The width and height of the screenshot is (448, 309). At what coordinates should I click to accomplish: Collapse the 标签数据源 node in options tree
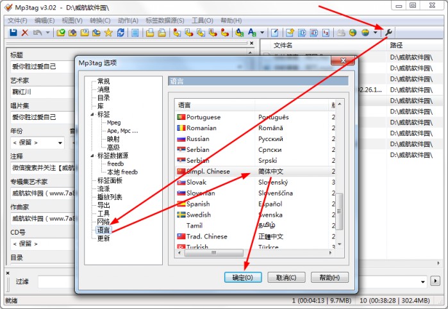click(92, 156)
